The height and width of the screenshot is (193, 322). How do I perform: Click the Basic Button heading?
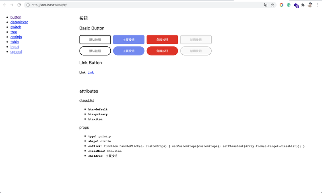92,28
